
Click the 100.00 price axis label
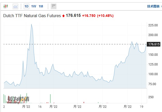[x=153, y=74]
